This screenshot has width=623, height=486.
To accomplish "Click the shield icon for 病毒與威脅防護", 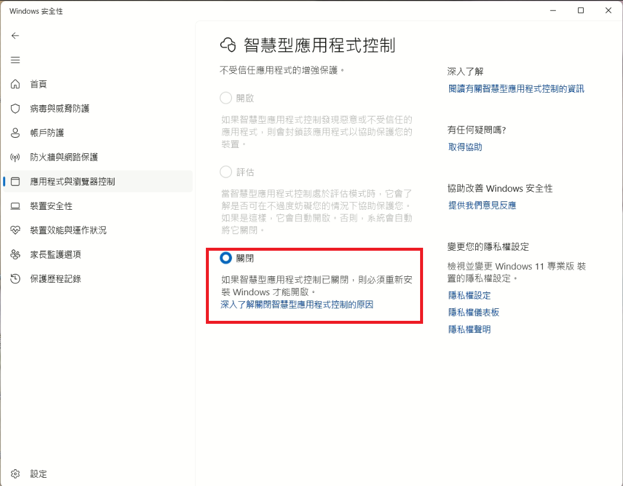I will (x=15, y=109).
